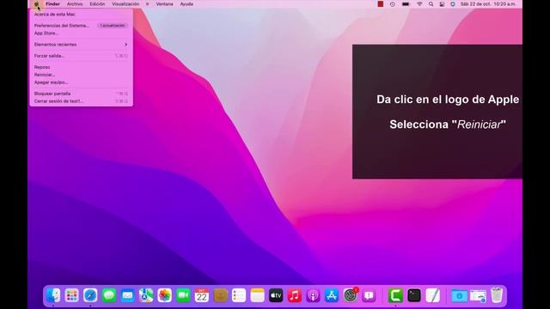
Task: Click the battery status icon
Action: tap(406, 4)
